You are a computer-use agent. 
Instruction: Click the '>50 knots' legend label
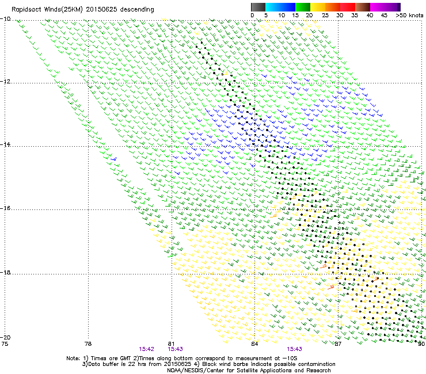coord(409,15)
